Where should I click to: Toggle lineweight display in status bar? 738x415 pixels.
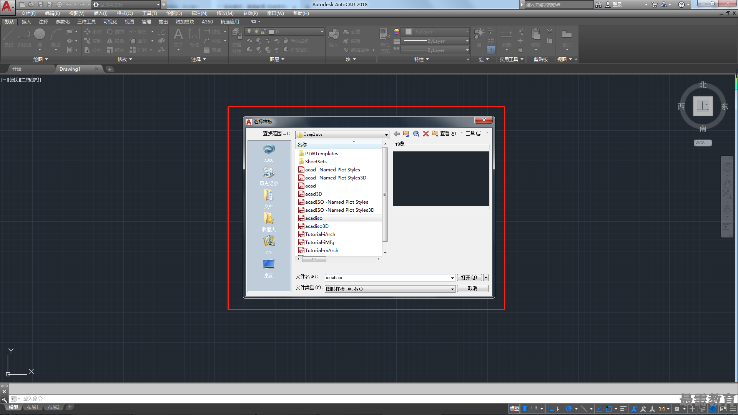[x=623, y=409]
